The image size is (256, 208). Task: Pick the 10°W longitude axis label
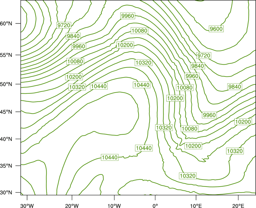[x=114, y=206]
